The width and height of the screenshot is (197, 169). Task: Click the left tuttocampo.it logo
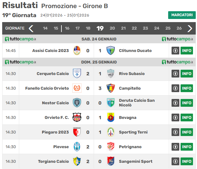click(x=20, y=39)
